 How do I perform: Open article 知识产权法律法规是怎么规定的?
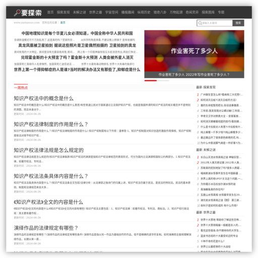[49, 150]
